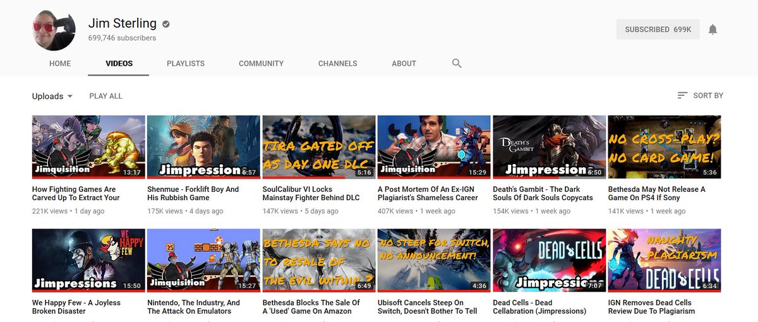Click title 'Death's Gambit - The Dark Souls Of Dark Souls Copycats'
Image resolution: width=758 pixels, height=322 pixels.
543,193
